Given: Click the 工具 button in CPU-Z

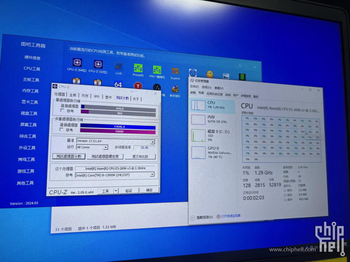Looking at the screenshot, I should point(105,191).
